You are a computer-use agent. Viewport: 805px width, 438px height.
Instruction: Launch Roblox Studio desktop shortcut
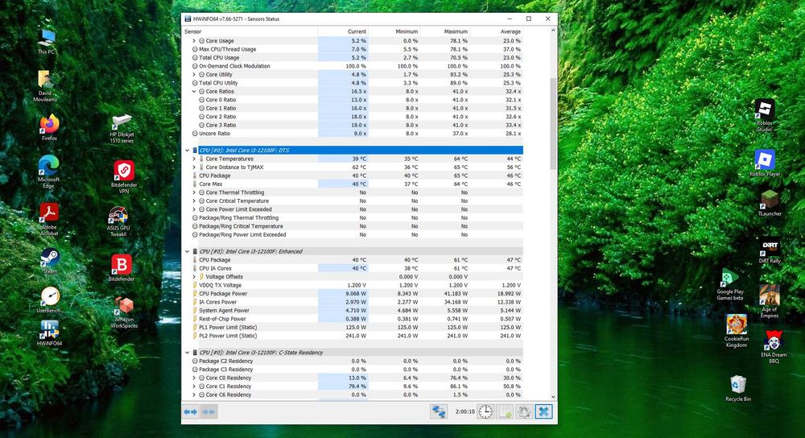(765, 115)
